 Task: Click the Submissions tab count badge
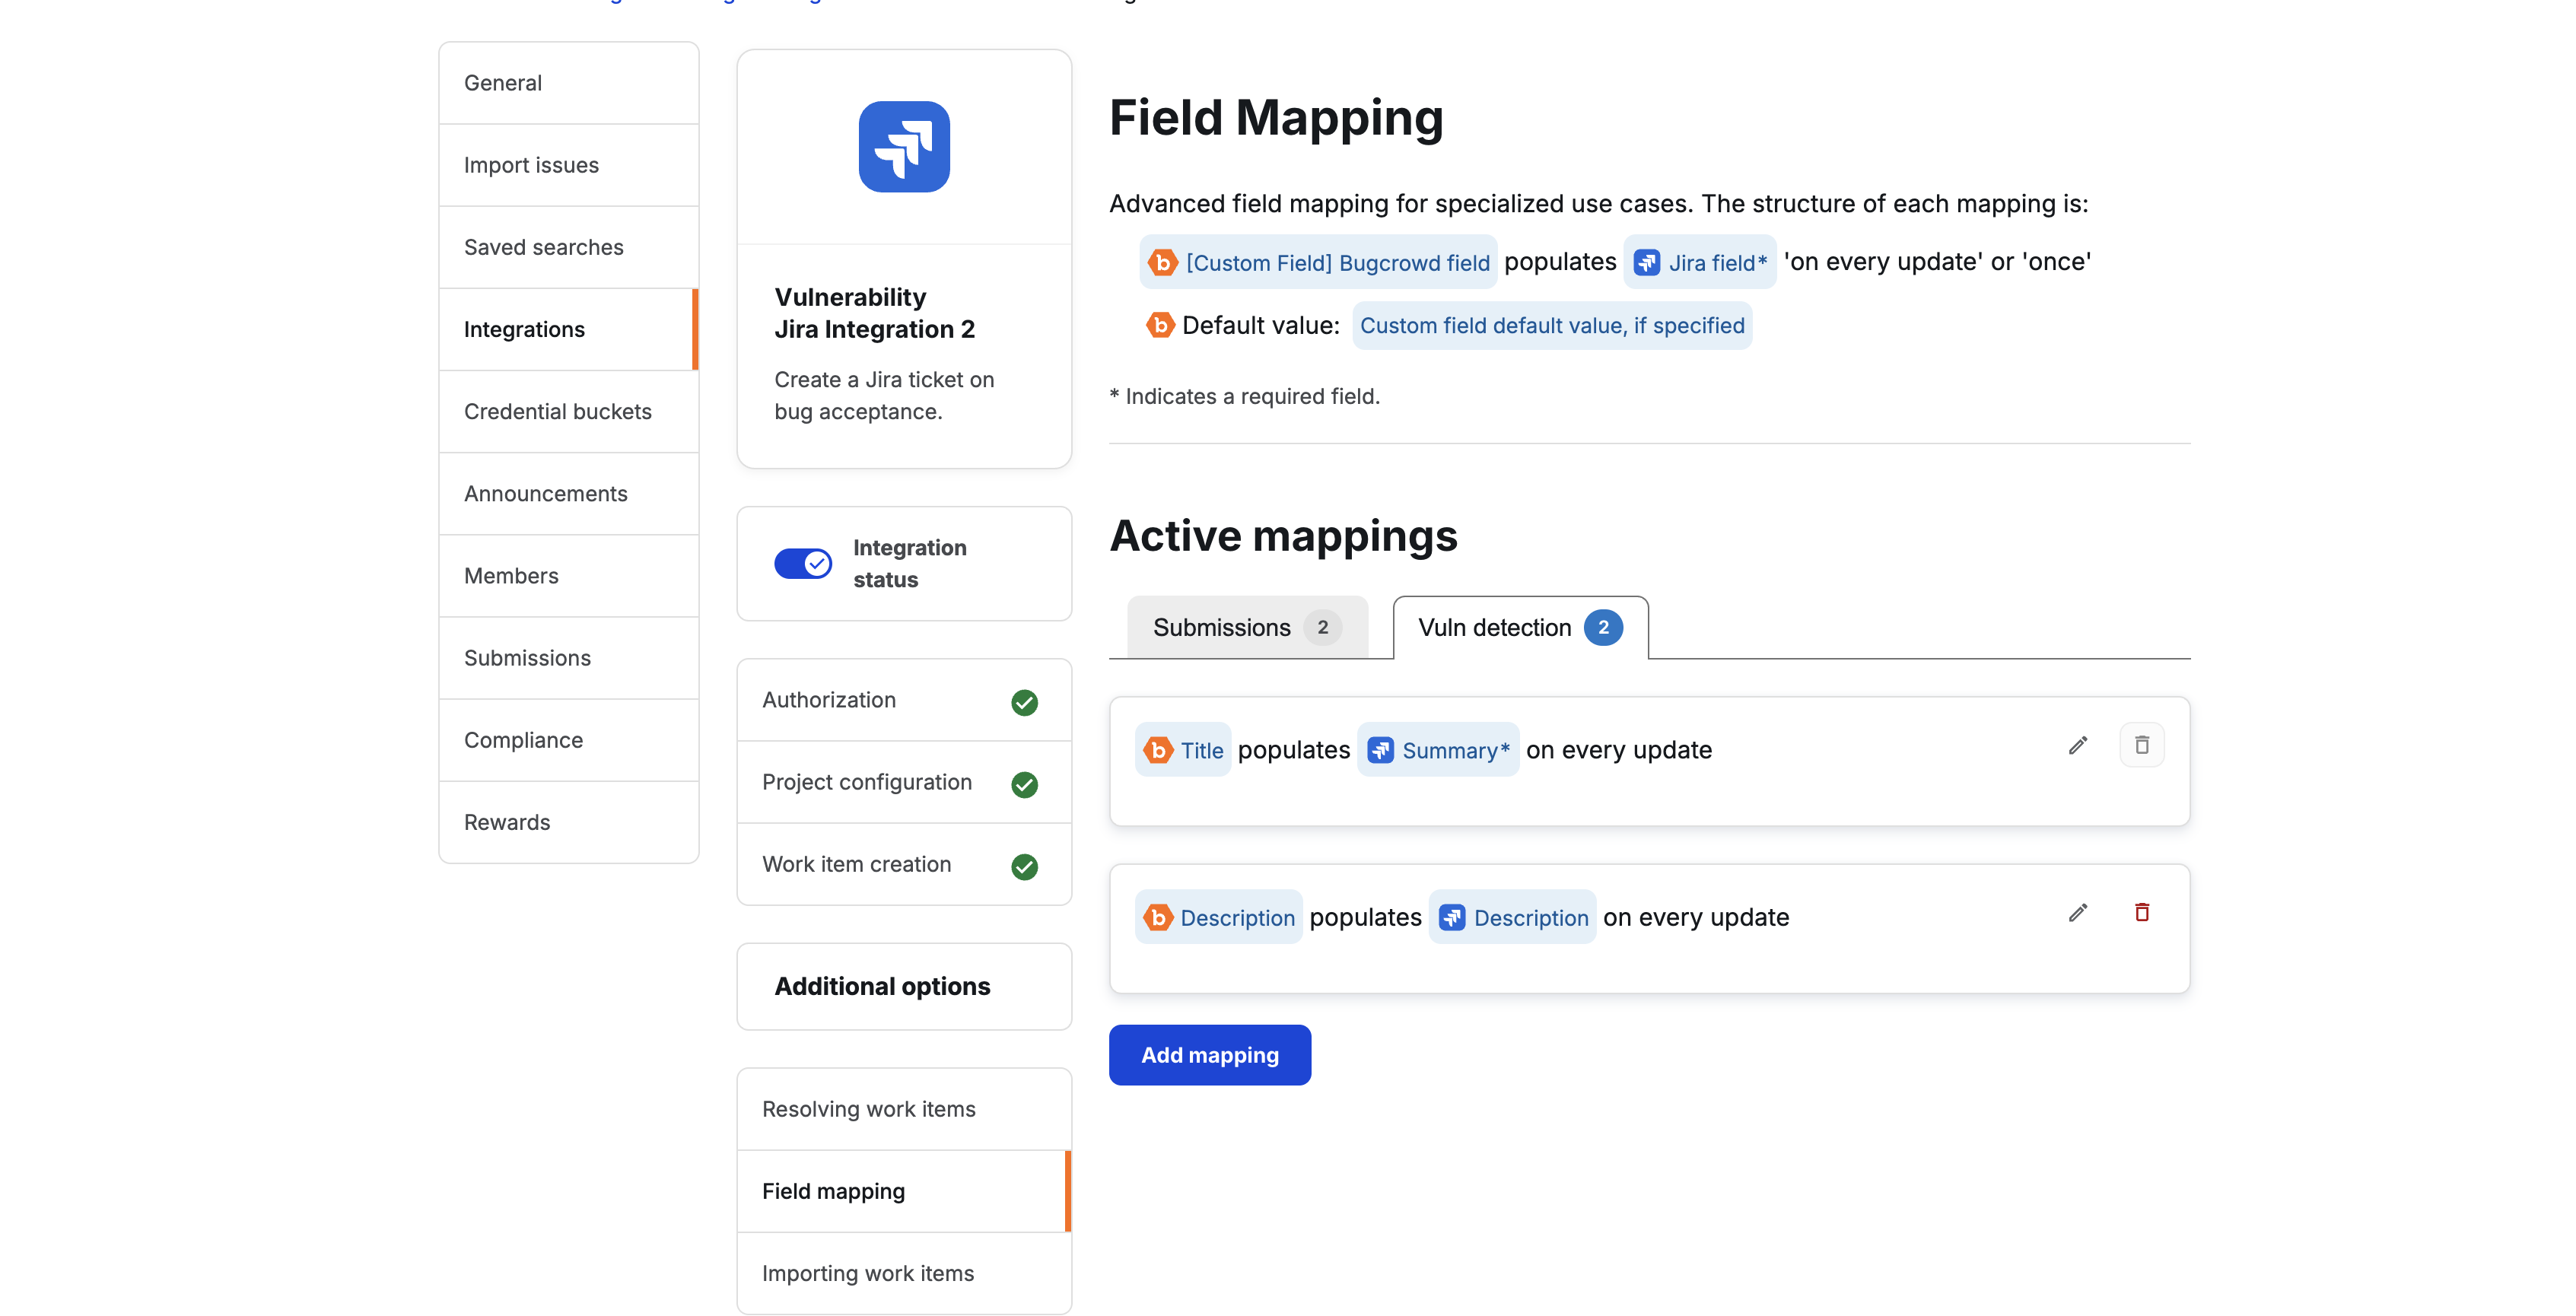[1322, 627]
